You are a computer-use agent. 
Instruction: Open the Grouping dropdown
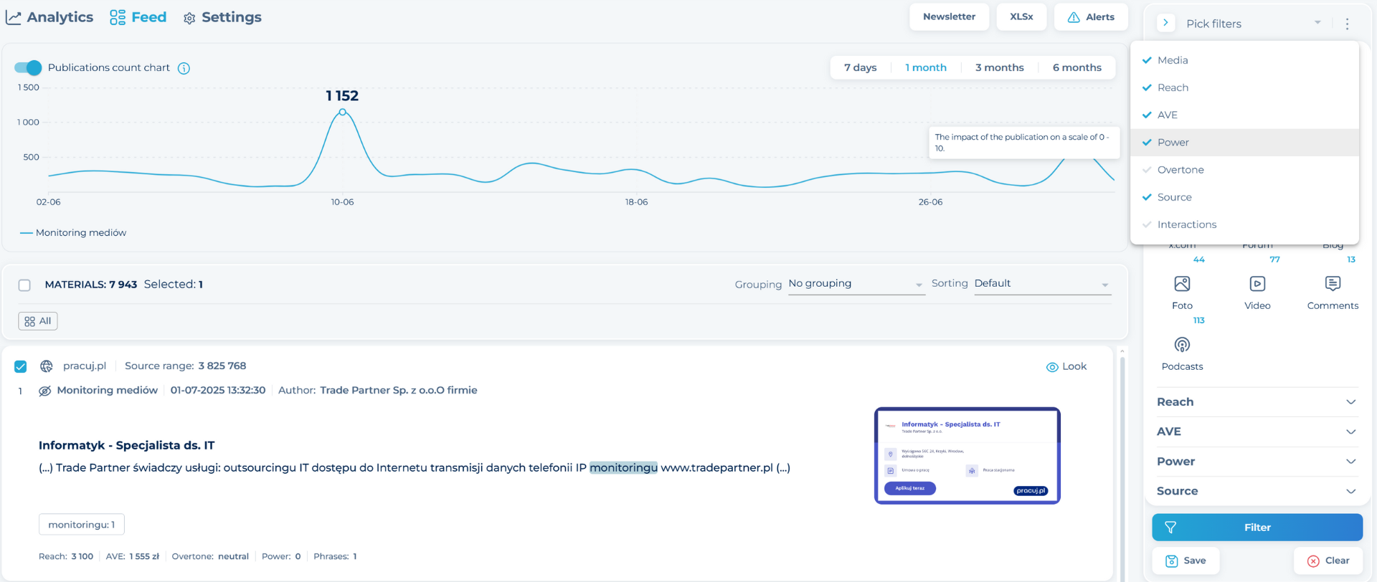click(x=855, y=284)
